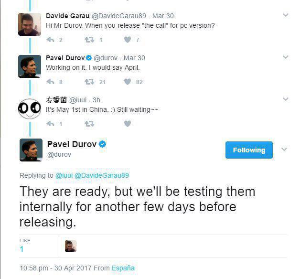Reply to Durov's 'Working on it' tweet

point(51,82)
